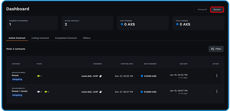Open the Filter options
This screenshot has height=111, width=230.
[216, 49]
